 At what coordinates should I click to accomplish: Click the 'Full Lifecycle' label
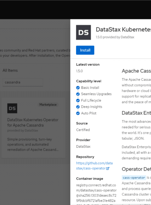click(91, 100)
